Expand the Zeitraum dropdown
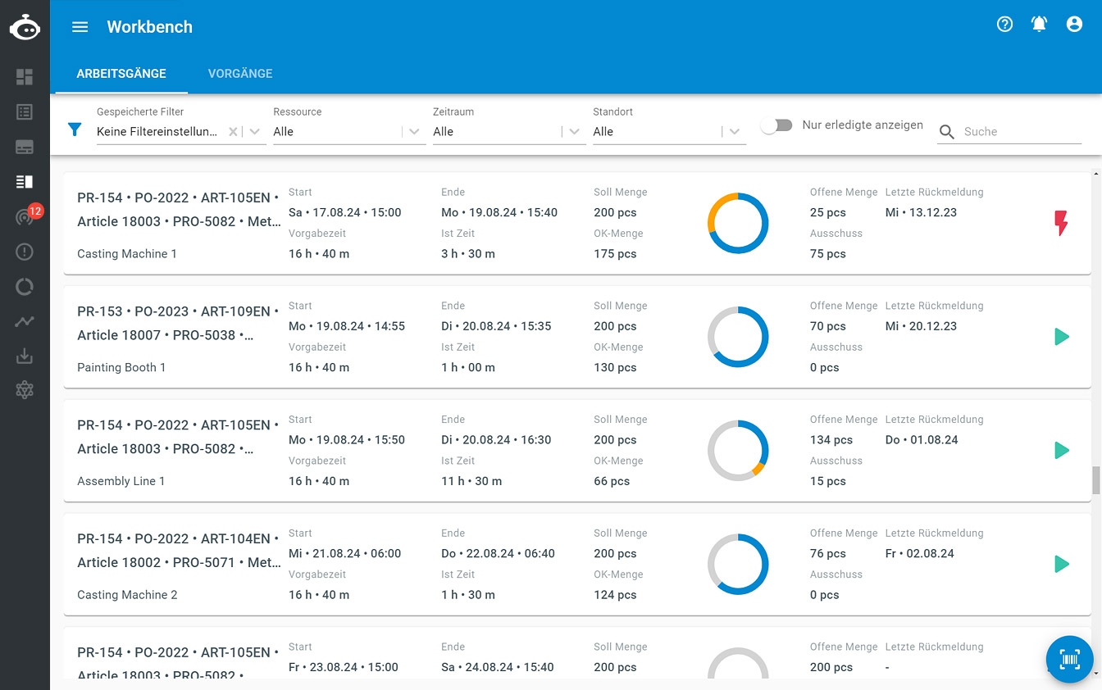Screen dimensions: 1102x690 pos(575,132)
